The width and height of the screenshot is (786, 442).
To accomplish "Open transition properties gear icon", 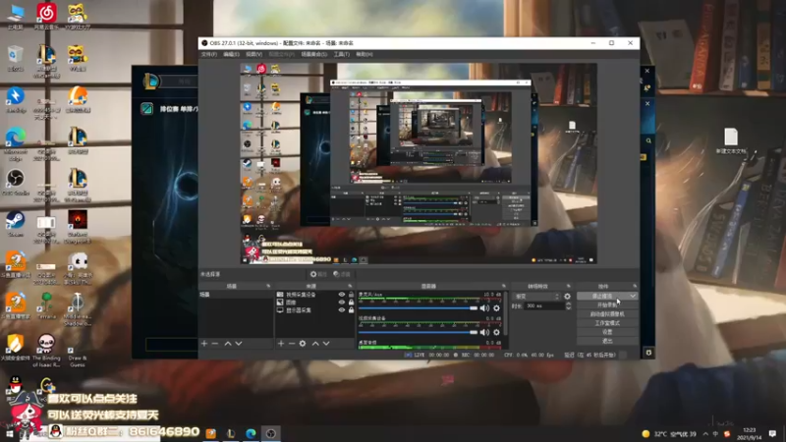I will coord(567,297).
